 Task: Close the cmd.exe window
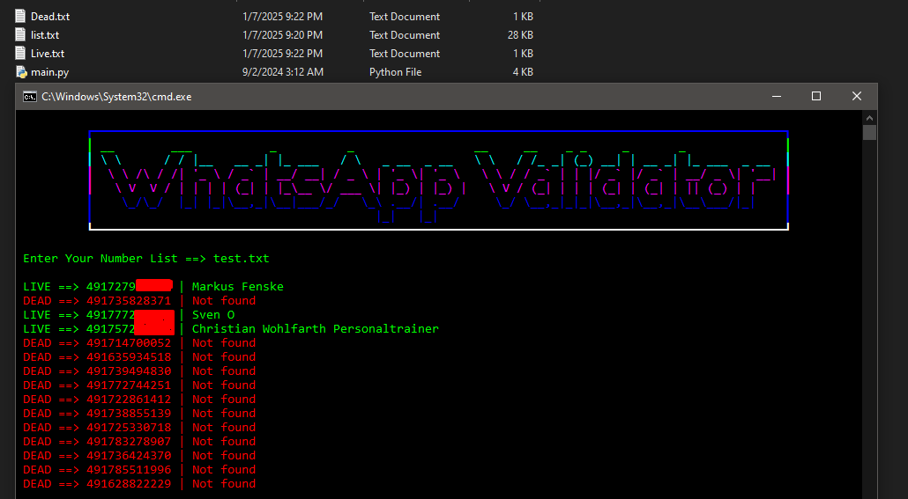pos(857,96)
